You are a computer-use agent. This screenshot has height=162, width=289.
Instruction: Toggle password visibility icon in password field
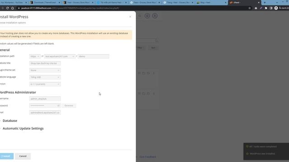click(58, 106)
